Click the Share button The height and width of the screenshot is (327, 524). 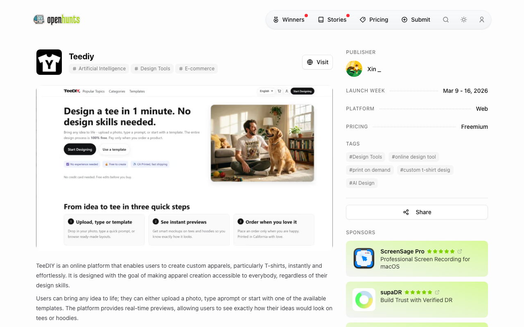coord(417,212)
